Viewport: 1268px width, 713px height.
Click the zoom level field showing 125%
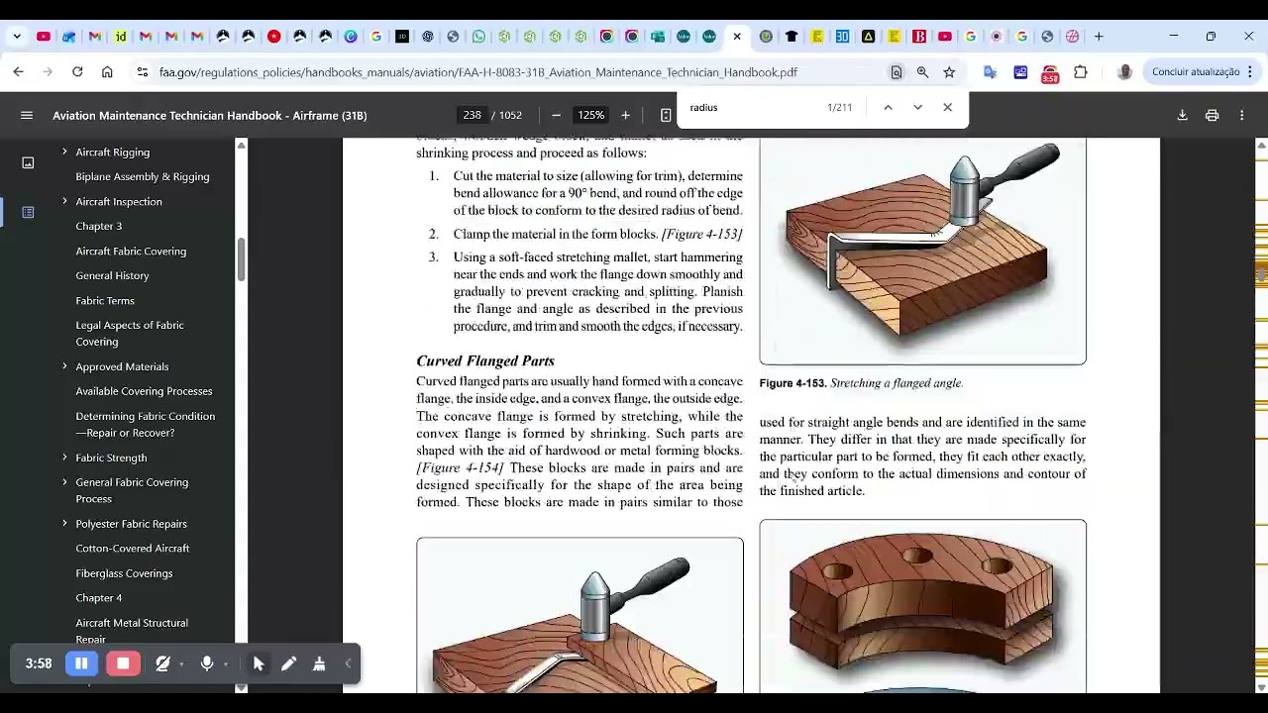[591, 115]
